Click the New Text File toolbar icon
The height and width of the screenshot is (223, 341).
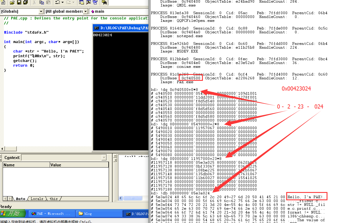[x=3, y=2]
